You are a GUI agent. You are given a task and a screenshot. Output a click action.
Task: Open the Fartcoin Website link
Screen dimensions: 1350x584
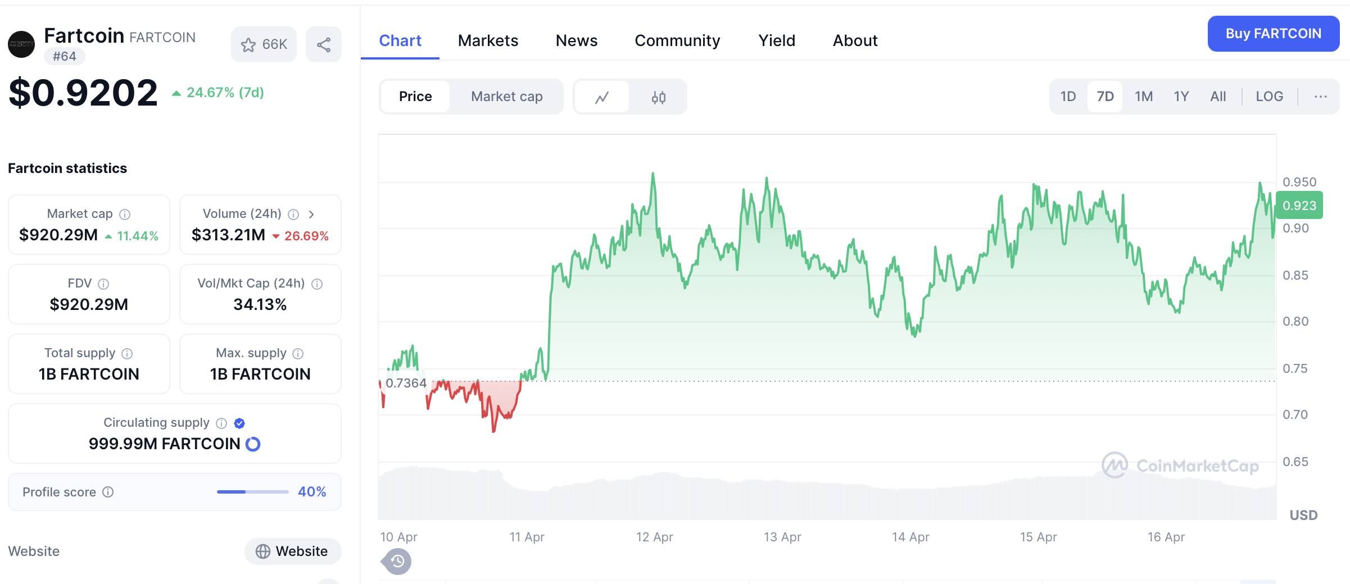click(292, 551)
